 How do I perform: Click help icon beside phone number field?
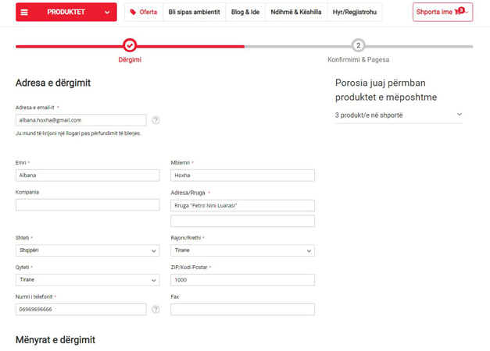click(x=156, y=310)
